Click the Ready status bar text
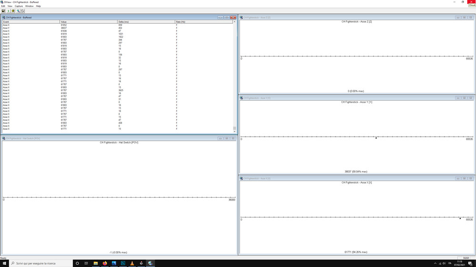Image resolution: width=476 pixels, height=267 pixels. [3, 258]
